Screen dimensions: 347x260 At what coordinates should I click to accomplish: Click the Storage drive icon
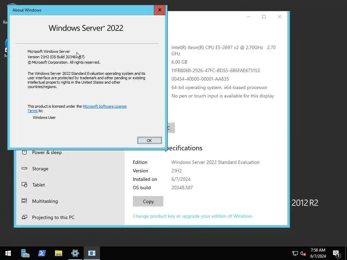tap(24, 169)
